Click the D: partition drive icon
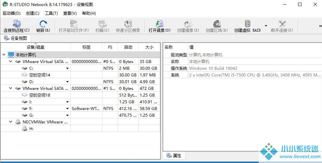Screen dimensions: 322x163 click(25, 82)
